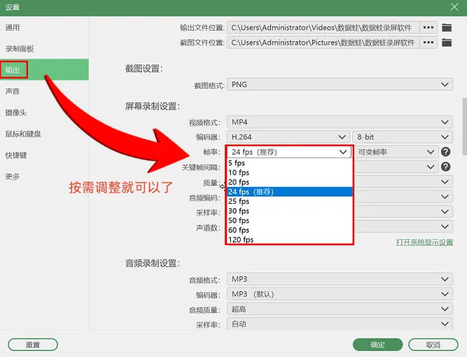This screenshot has height=357, width=467.
Task: Browse output file path with ellipsis button
Action: pyautogui.click(x=428, y=28)
